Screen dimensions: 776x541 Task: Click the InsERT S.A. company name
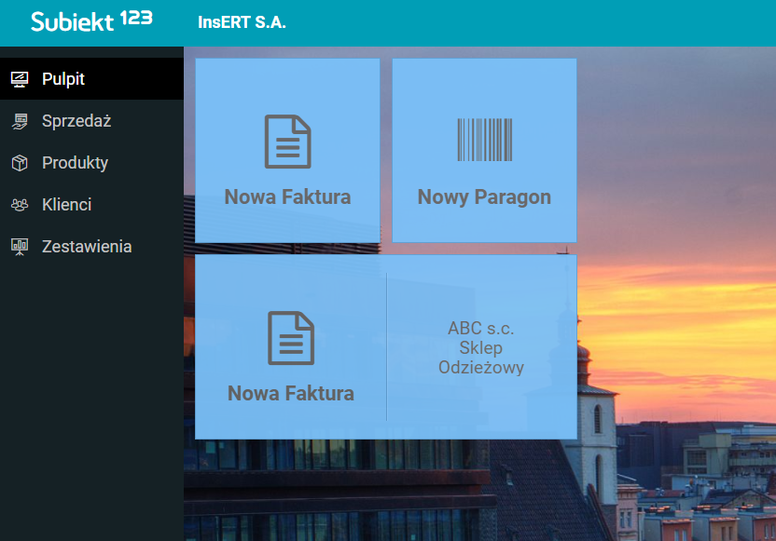coord(242,22)
